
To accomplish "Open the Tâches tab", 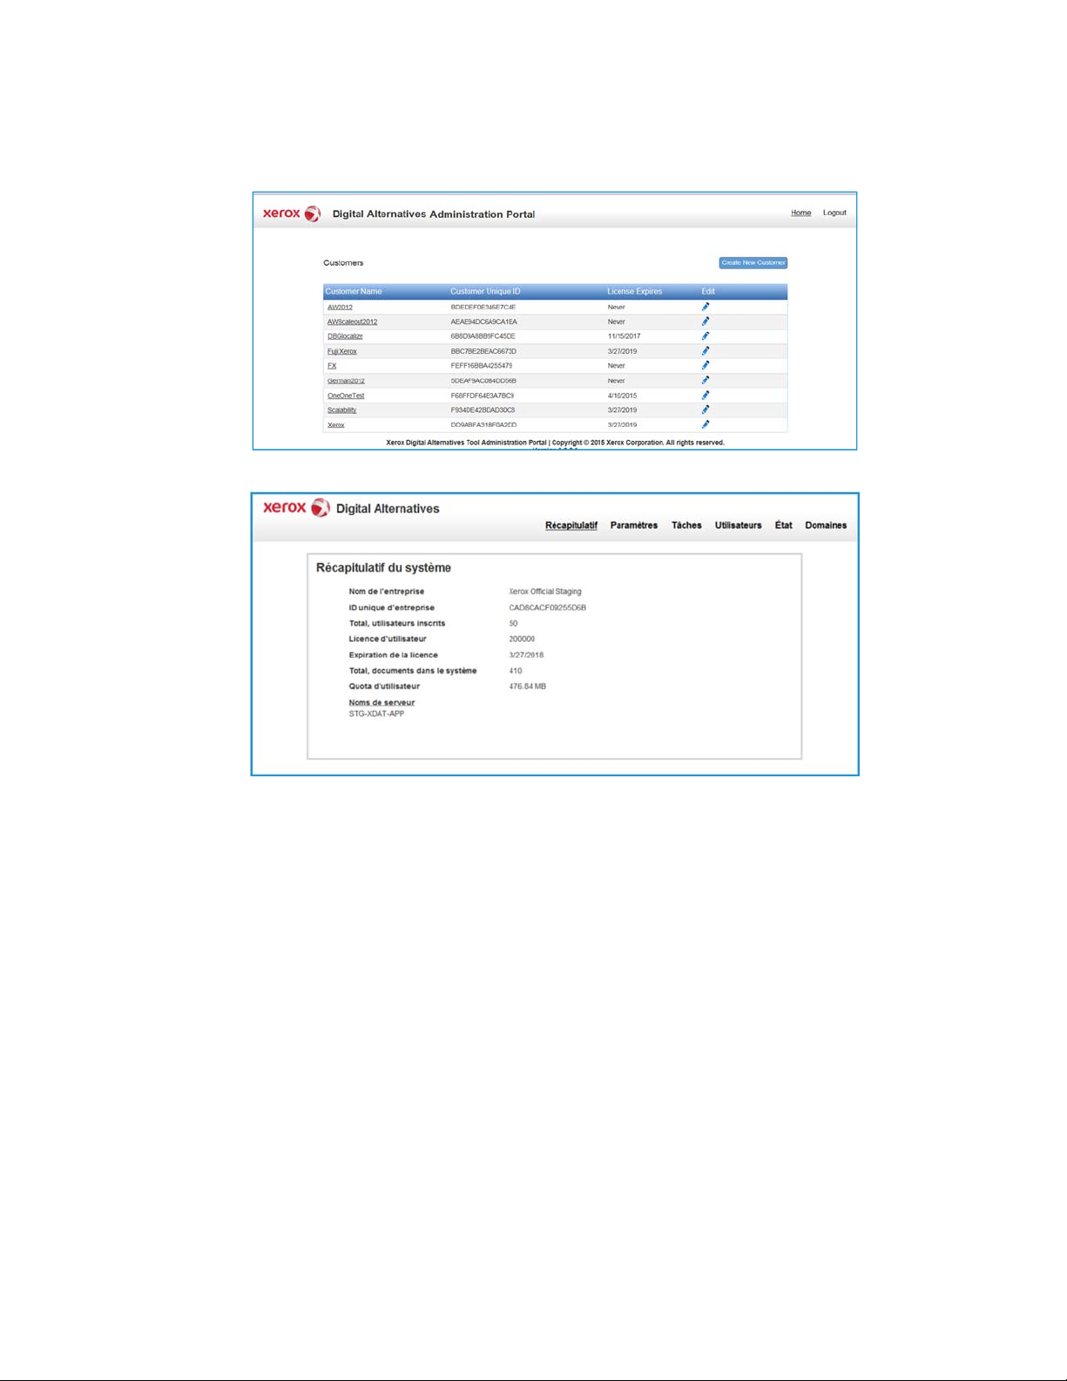I will coord(686,525).
